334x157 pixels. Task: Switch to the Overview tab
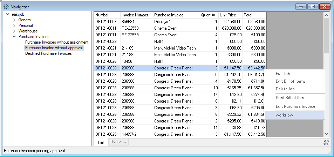[118, 142]
